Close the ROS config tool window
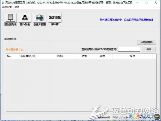This screenshot has width=161, height=121. [156, 2]
